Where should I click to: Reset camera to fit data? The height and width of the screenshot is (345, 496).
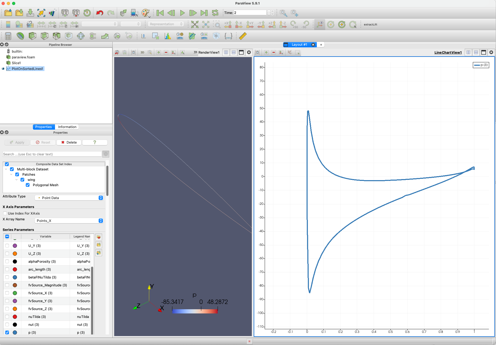point(195,24)
